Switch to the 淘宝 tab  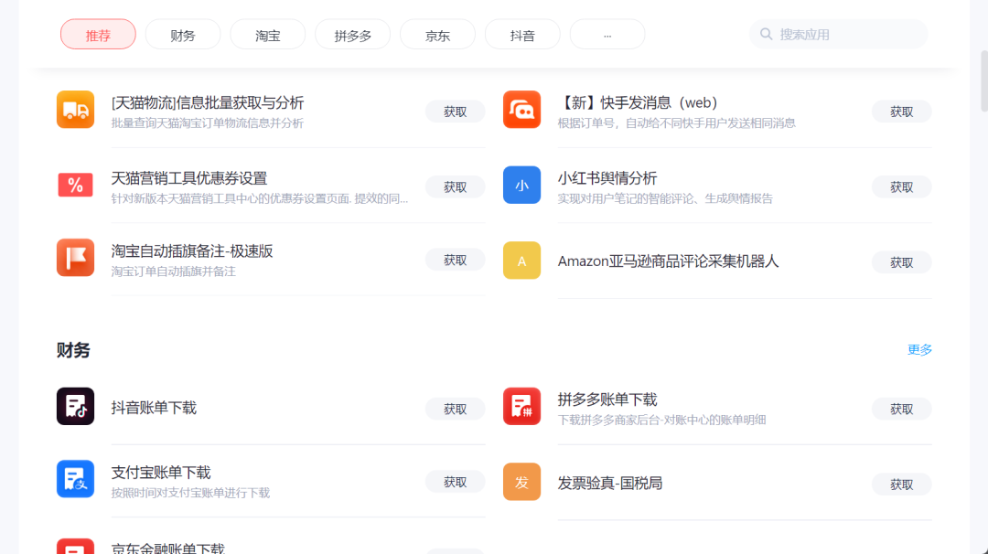click(268, 35)
